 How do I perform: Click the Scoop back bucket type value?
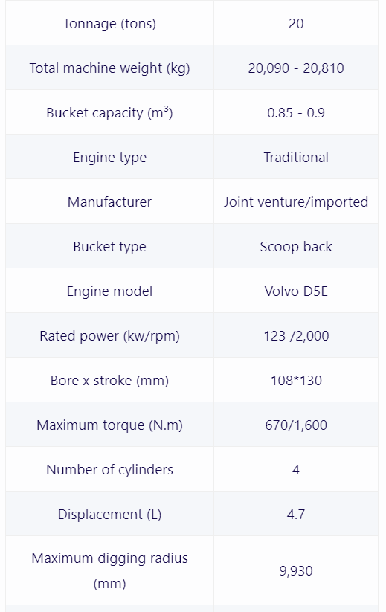click(296, 247)
